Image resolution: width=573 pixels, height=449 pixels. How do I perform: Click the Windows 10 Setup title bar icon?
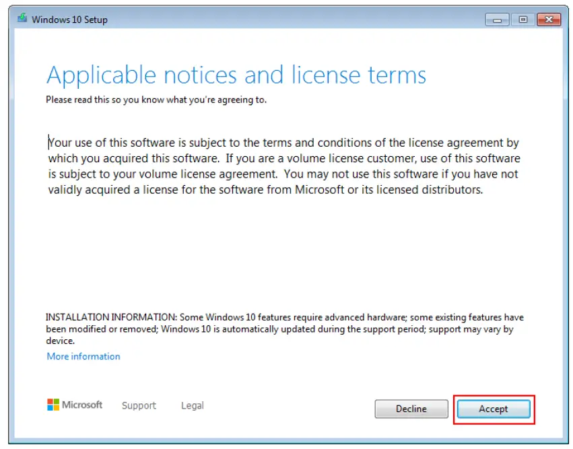click(x=21, y=20)
